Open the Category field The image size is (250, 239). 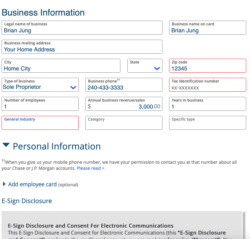[x=124, y=123]
